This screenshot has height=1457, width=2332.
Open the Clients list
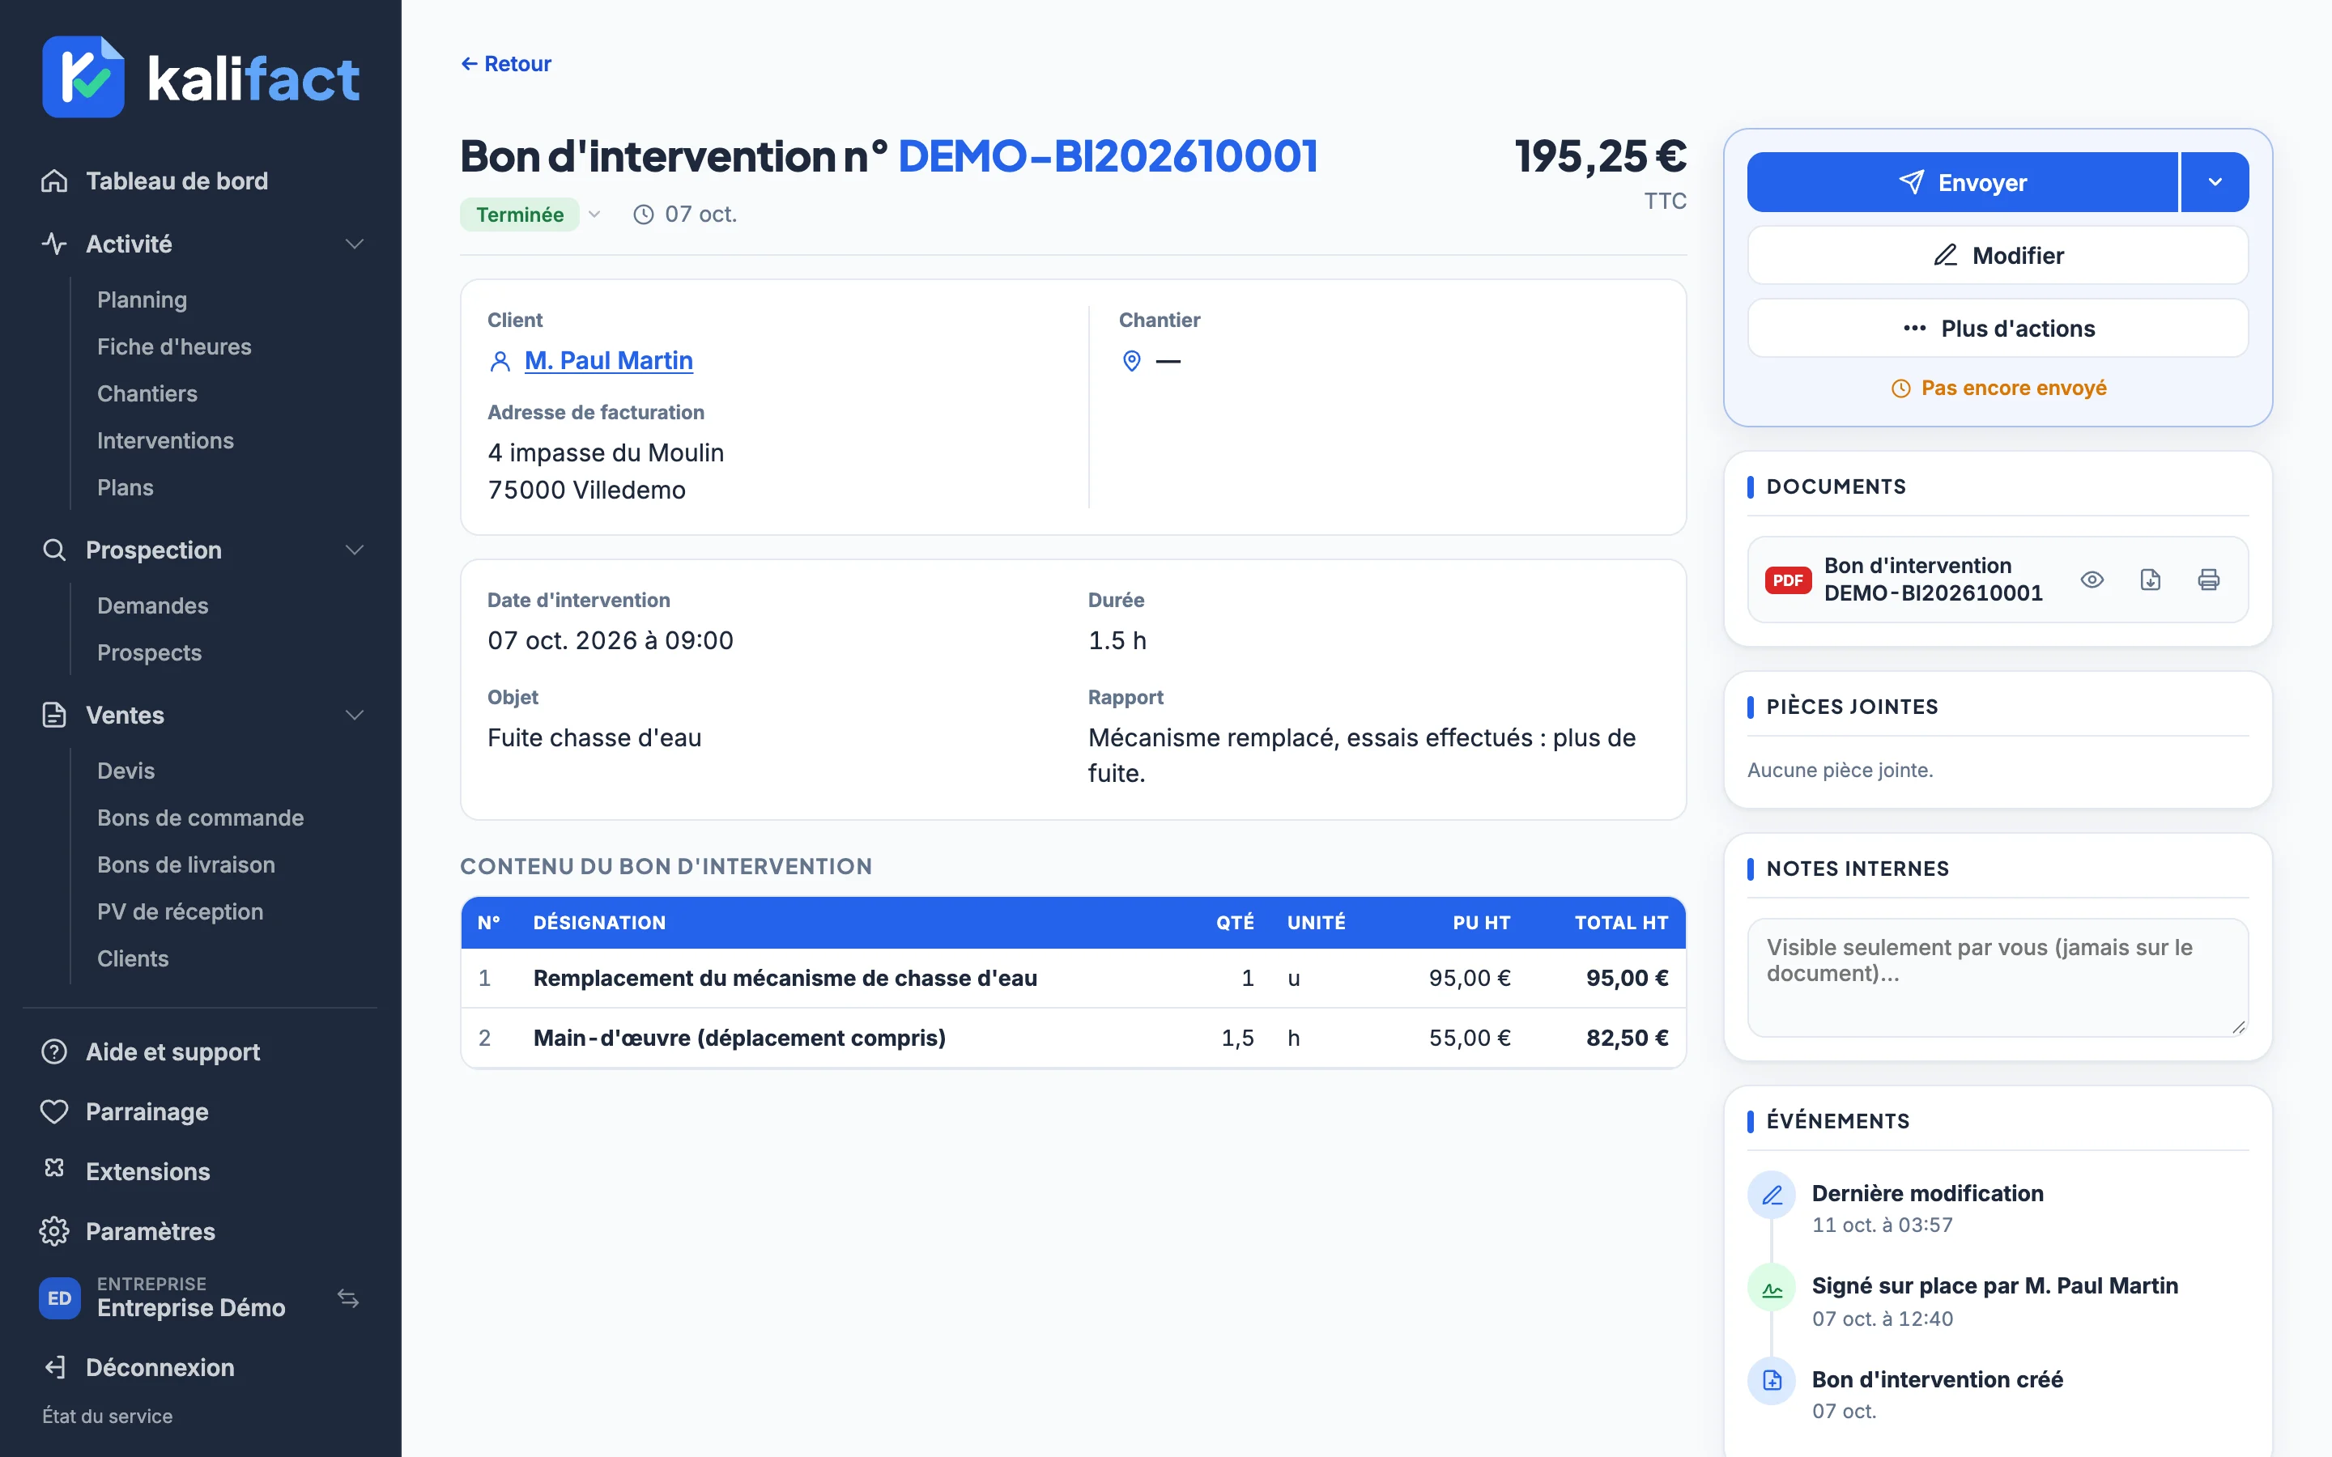tap(132, 959)
